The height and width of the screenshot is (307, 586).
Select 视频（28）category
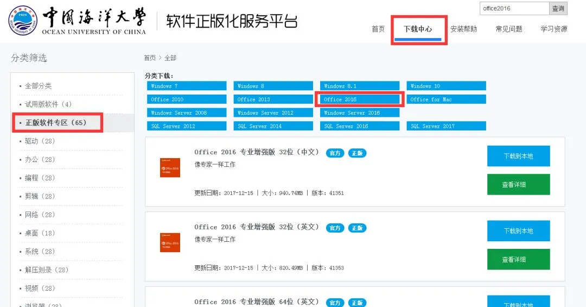click(x=40, y=288)
